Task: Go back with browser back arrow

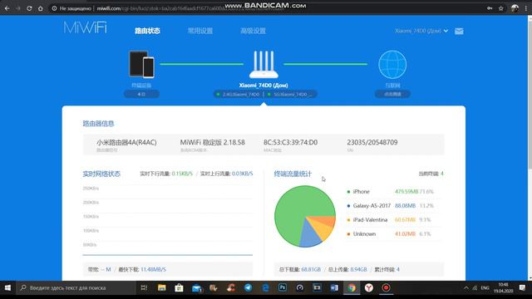Action: tap(7, 8)
